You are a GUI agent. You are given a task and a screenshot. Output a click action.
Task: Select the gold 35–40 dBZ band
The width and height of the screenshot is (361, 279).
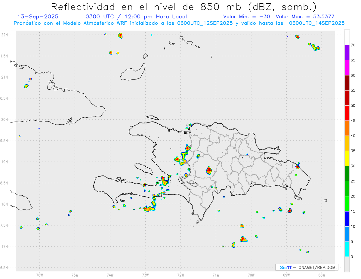tap(347, 143)
